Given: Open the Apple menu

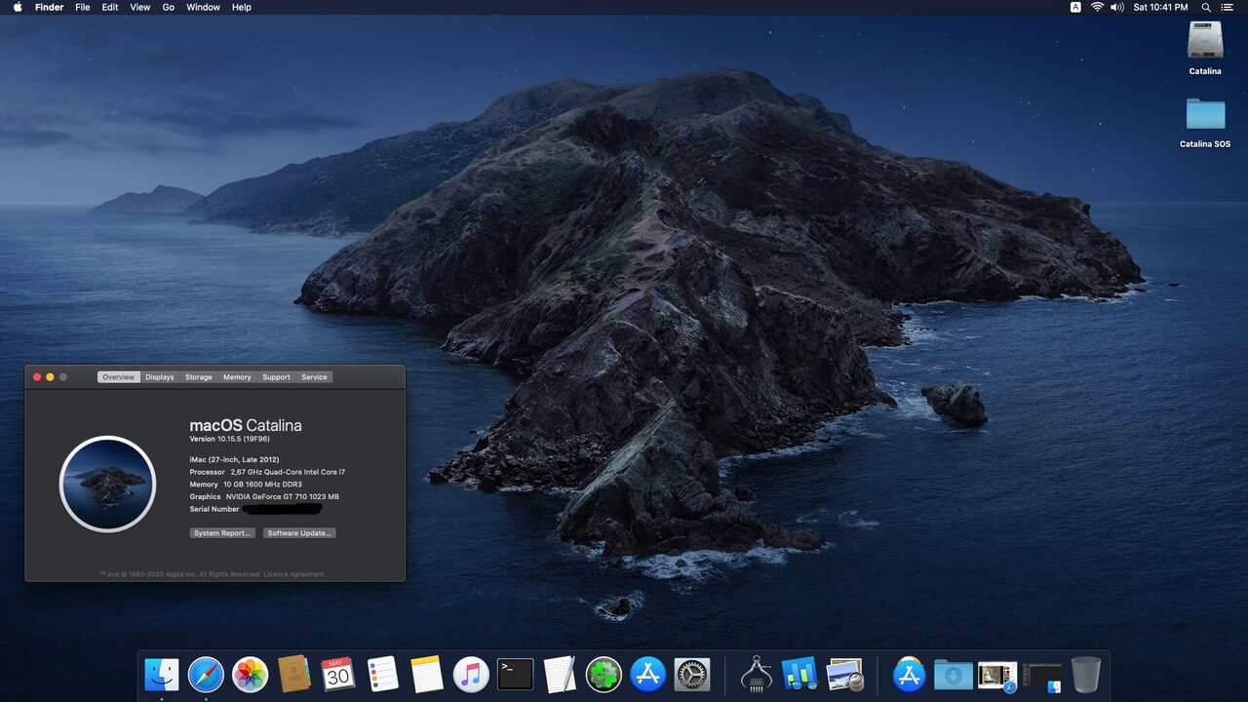Looking at the screenshot, I should [18, 7].
